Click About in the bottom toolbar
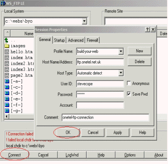 click(157, 155)
